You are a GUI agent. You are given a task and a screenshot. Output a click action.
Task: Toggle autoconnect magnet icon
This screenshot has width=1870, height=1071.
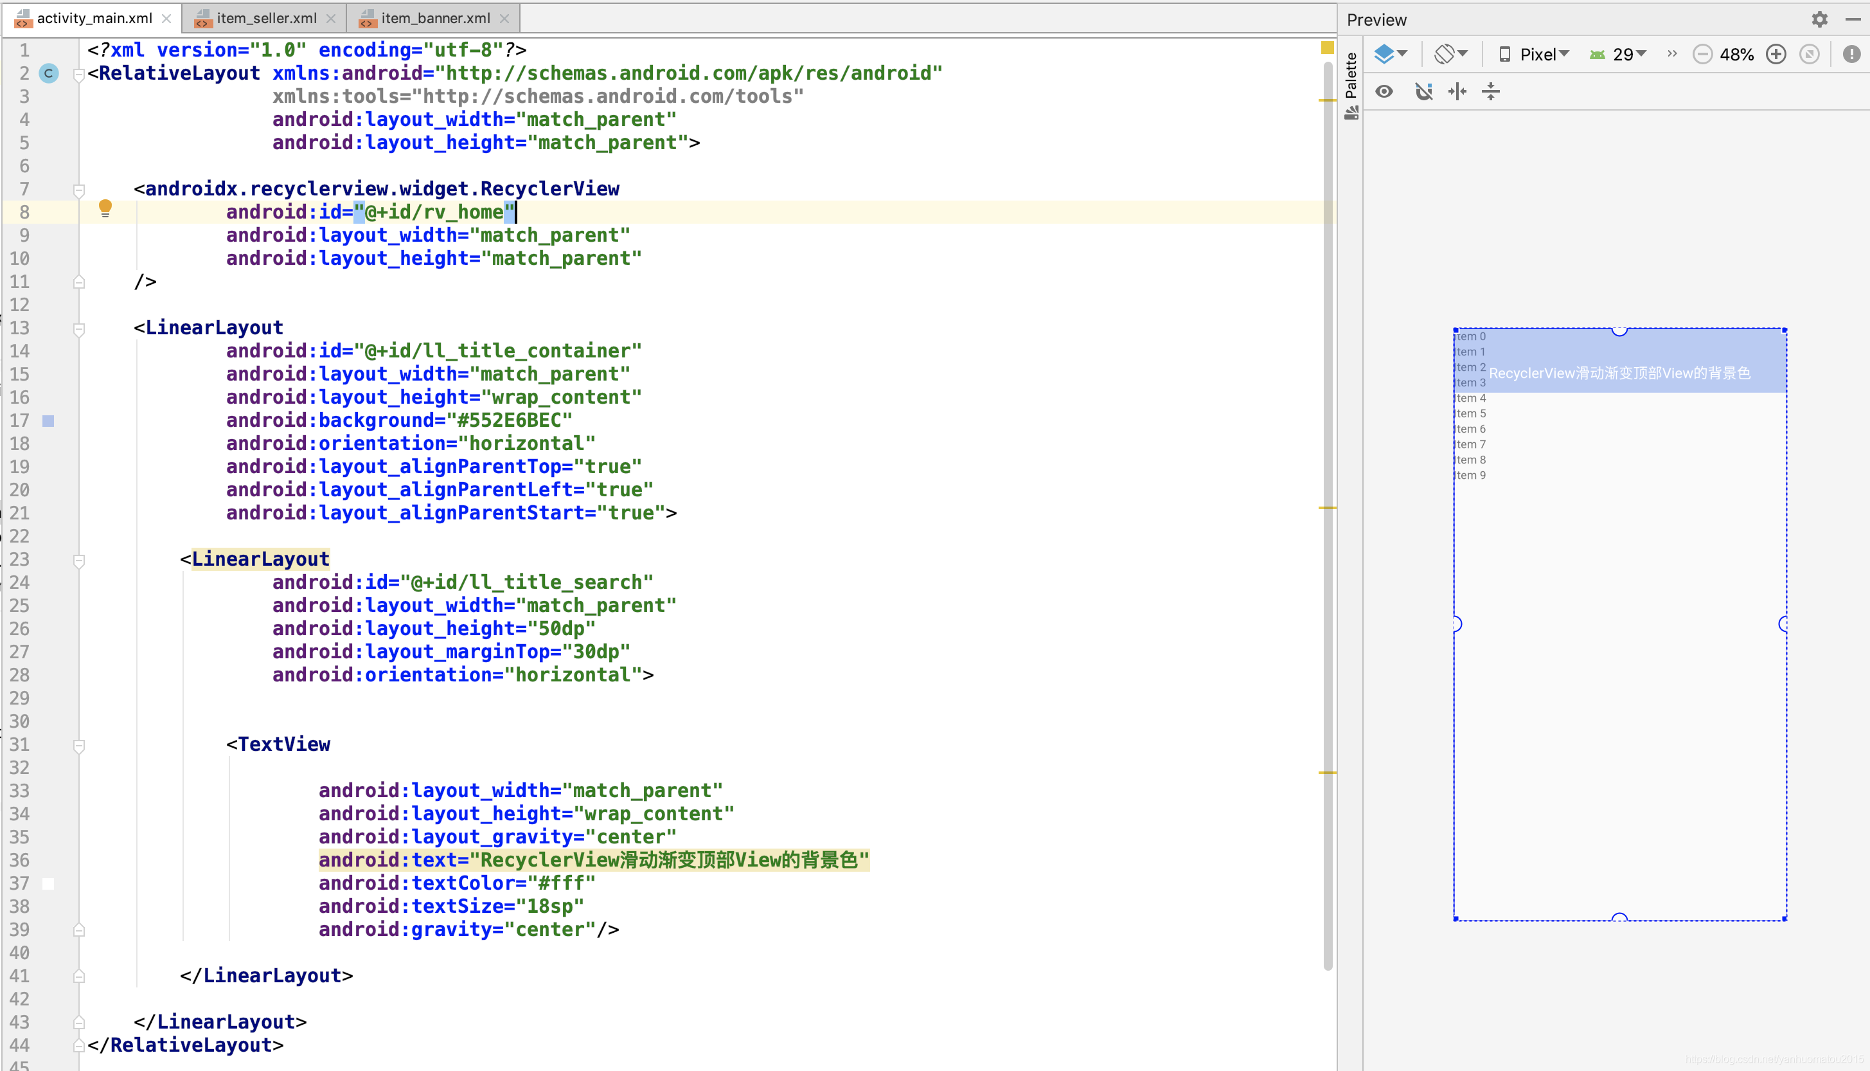point(1424,91)
